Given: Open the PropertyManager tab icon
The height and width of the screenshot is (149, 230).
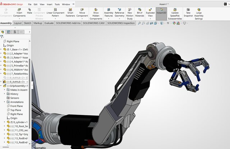Looking at the screenshot, I should (x=9, y=32).
